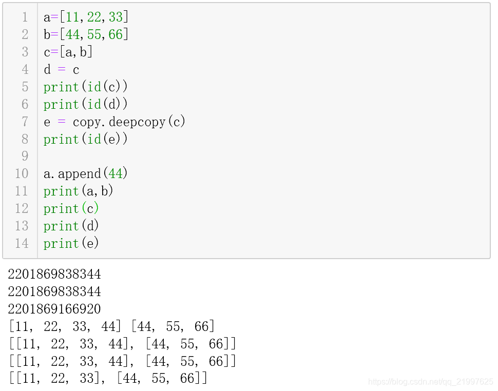Click the green print(c) keyword

[x=61, y=208]
